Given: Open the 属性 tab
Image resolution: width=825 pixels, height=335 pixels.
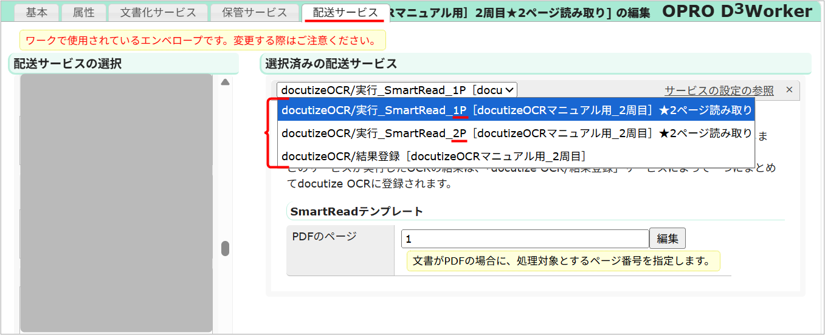Looking at the screenshot, I should pos(84,12).
